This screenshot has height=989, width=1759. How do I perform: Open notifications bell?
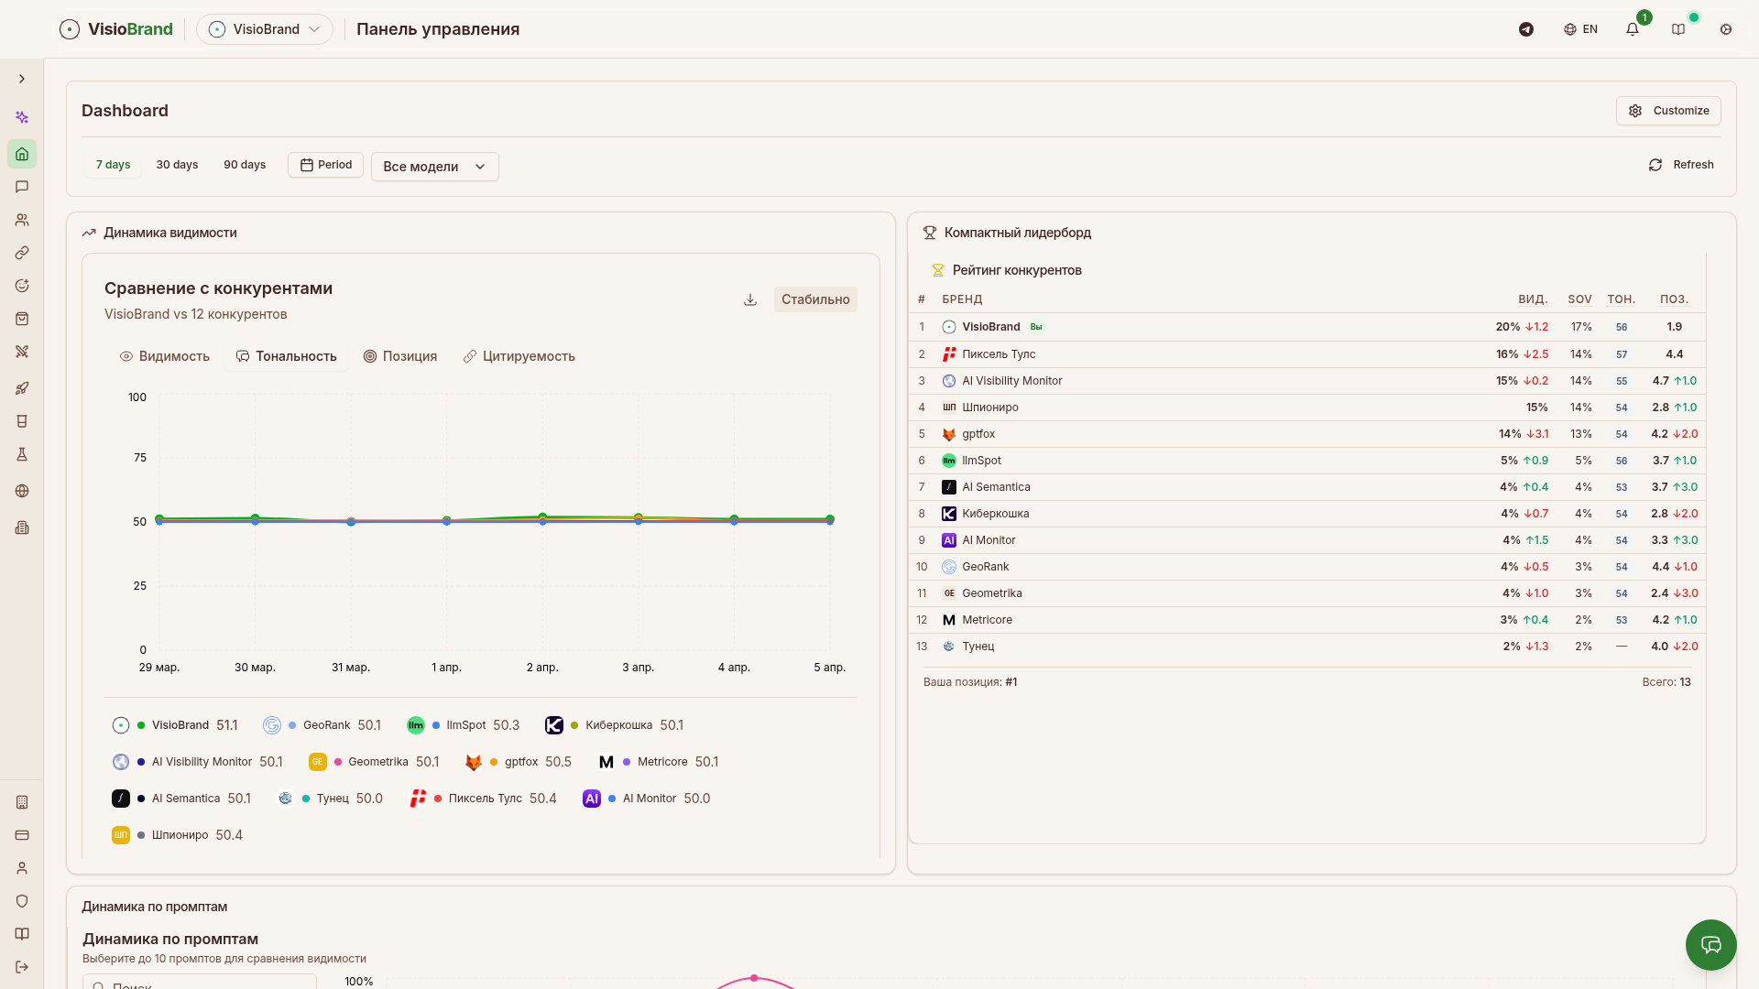pos(1633,29)
